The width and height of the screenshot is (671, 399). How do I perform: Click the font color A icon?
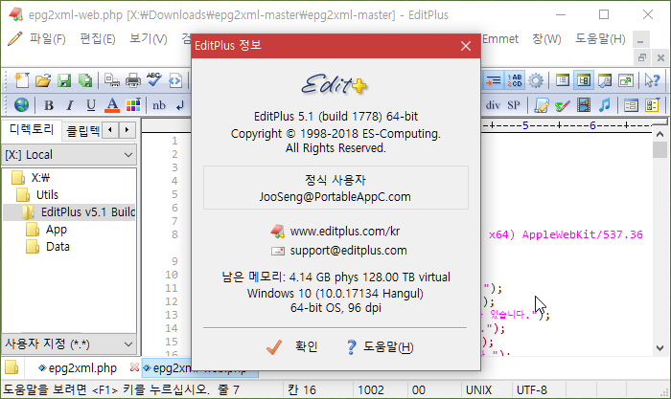112,105
